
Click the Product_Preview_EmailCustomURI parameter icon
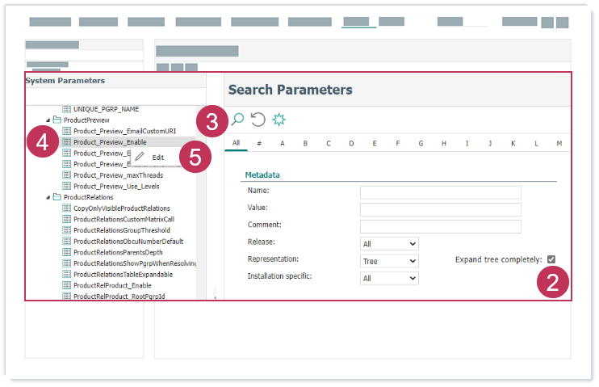tap(66, 131)
